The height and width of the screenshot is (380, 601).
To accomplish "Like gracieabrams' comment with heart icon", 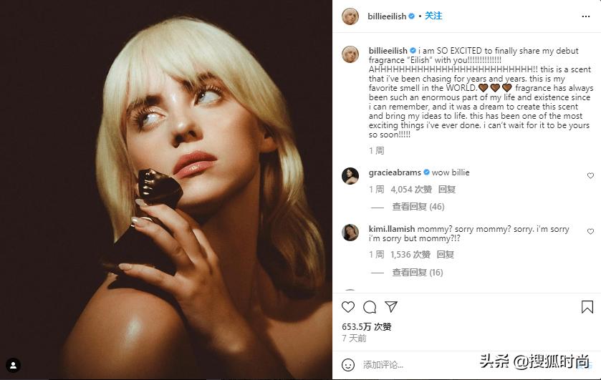I will (590, 175).
